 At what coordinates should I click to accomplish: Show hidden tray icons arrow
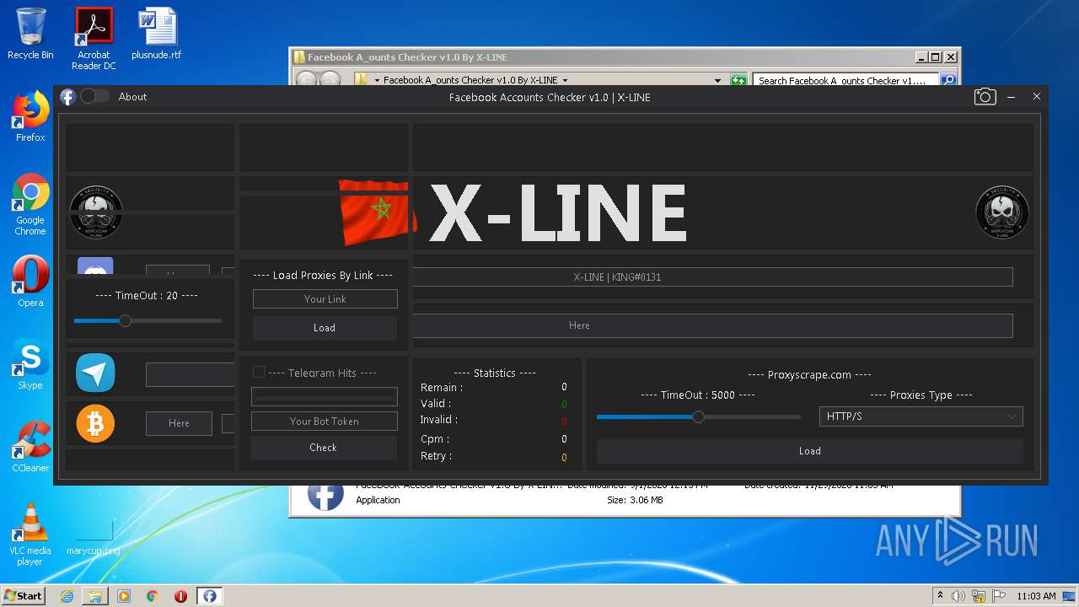pos(940,595)
